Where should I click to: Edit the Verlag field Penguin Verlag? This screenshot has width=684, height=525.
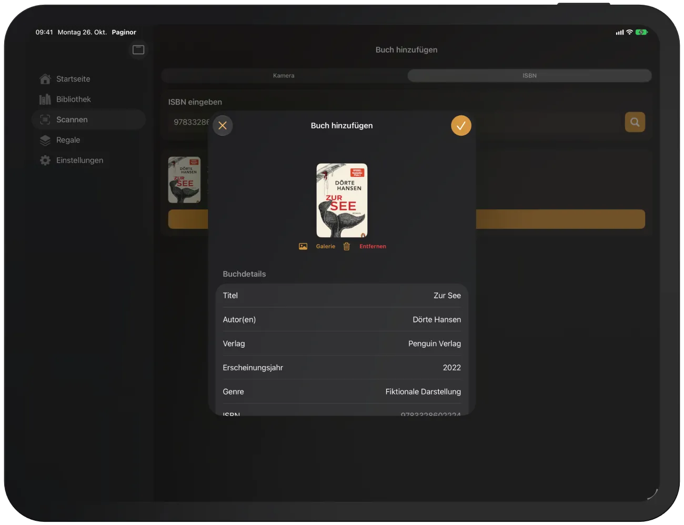click(342, 344)
